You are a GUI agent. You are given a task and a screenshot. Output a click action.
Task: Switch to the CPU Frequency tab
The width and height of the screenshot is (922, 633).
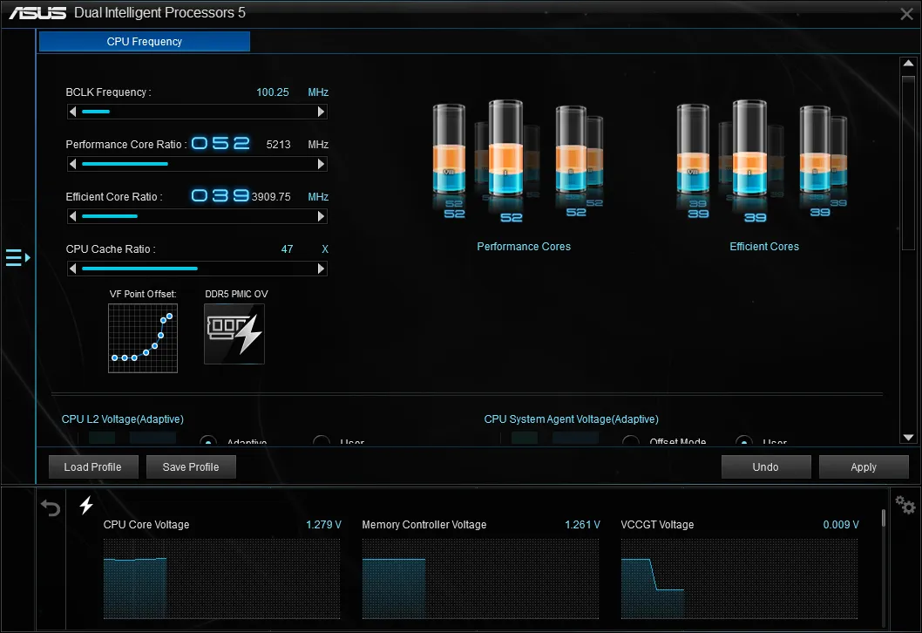coord(145,42)
